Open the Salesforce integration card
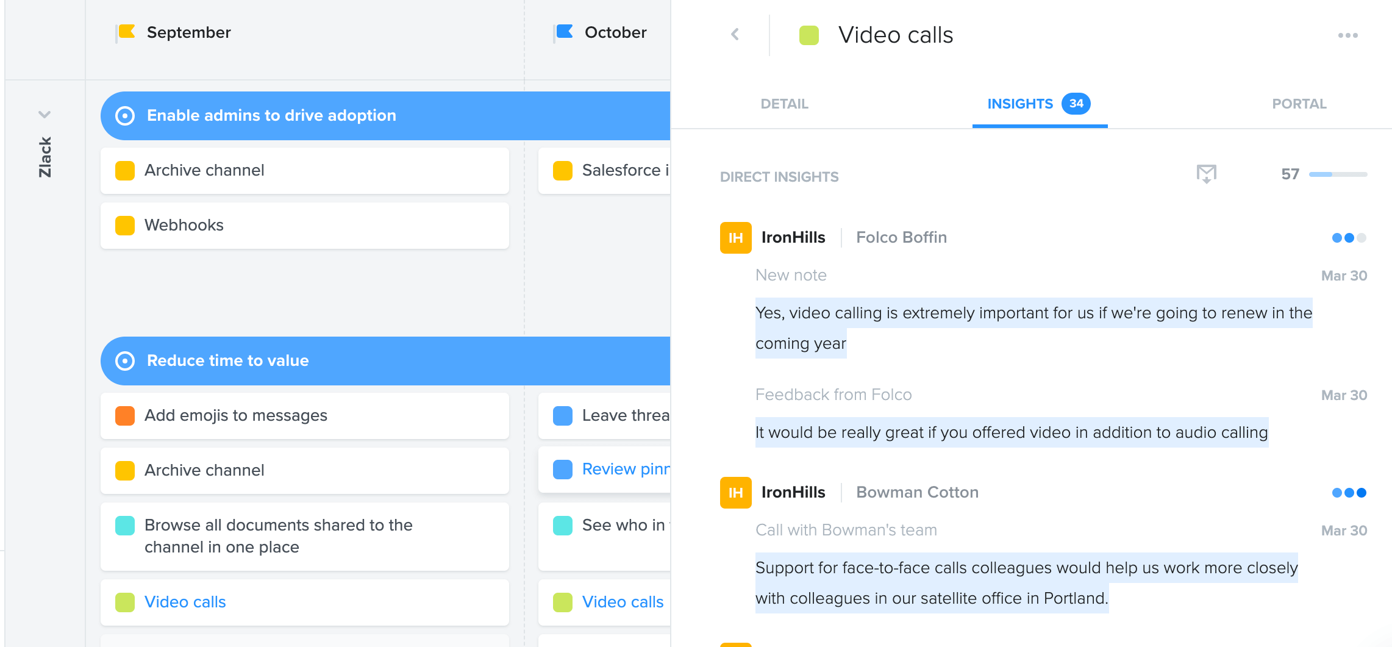 coord(604,171)
